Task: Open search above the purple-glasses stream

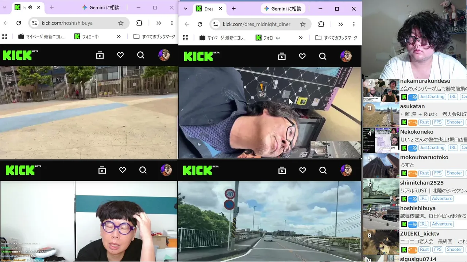Action: pyautogui.click(x=143, y=170)
